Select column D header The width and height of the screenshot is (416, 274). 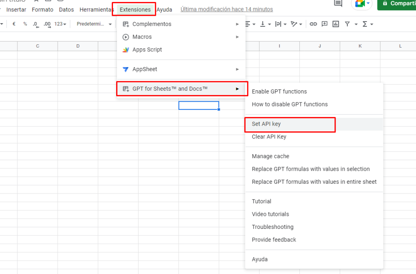[x=78, y=46]
